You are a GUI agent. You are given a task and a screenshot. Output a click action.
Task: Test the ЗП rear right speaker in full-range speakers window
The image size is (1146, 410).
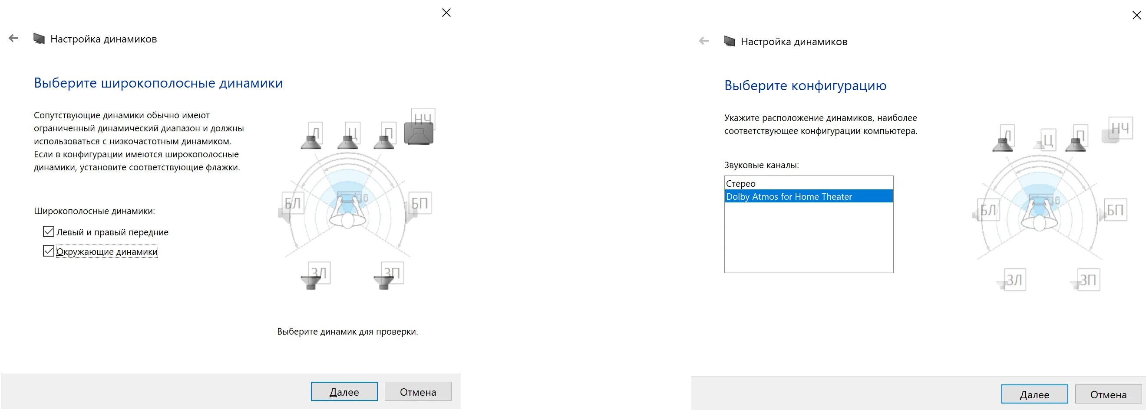pyautogui.click(x=389, y=276)
